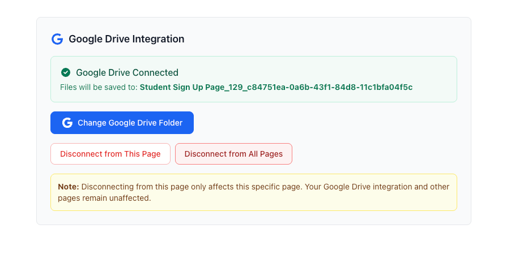532x276 pixels.
Task: Click Disconnect from All Pages
Action: click(x=233, y=154)
